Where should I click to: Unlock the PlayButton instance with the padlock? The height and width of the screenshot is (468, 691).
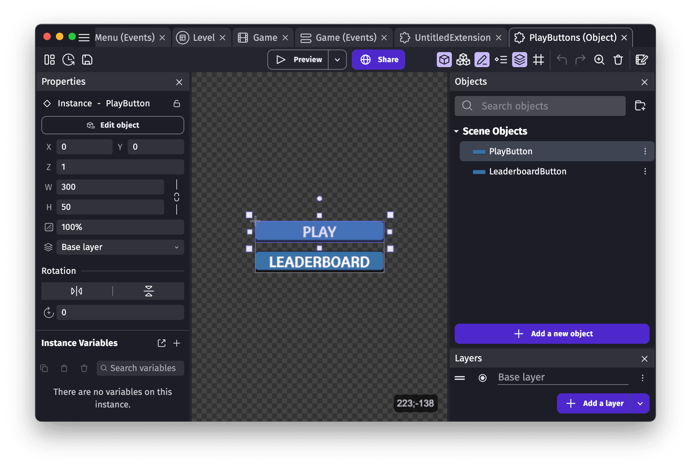pyautogui.click(x=176, y=103)
